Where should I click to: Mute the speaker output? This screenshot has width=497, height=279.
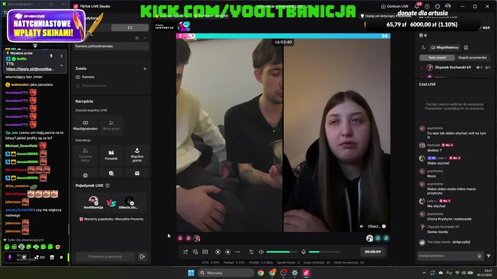(261, 252)
